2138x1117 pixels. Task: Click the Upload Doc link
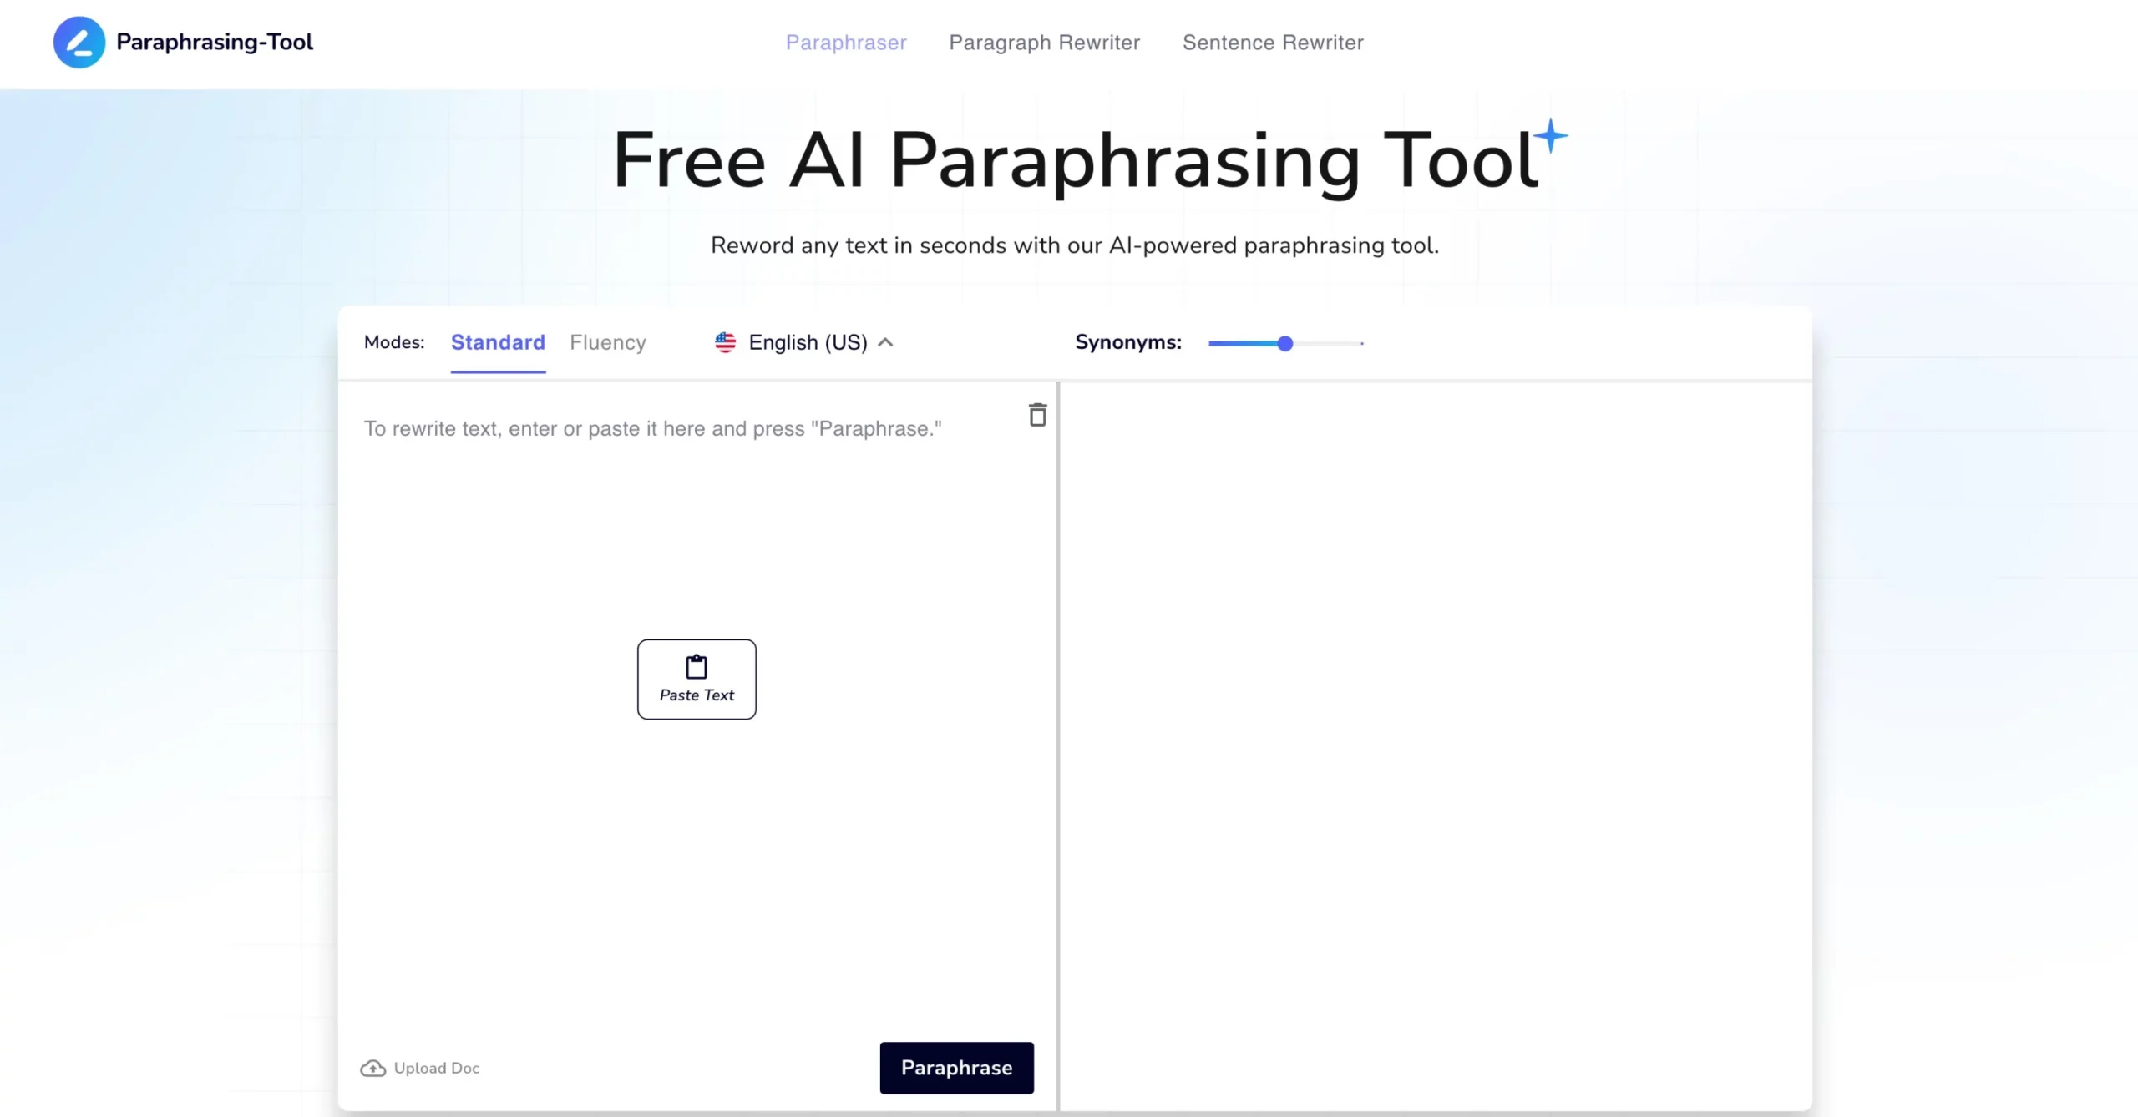(420, 1069)
